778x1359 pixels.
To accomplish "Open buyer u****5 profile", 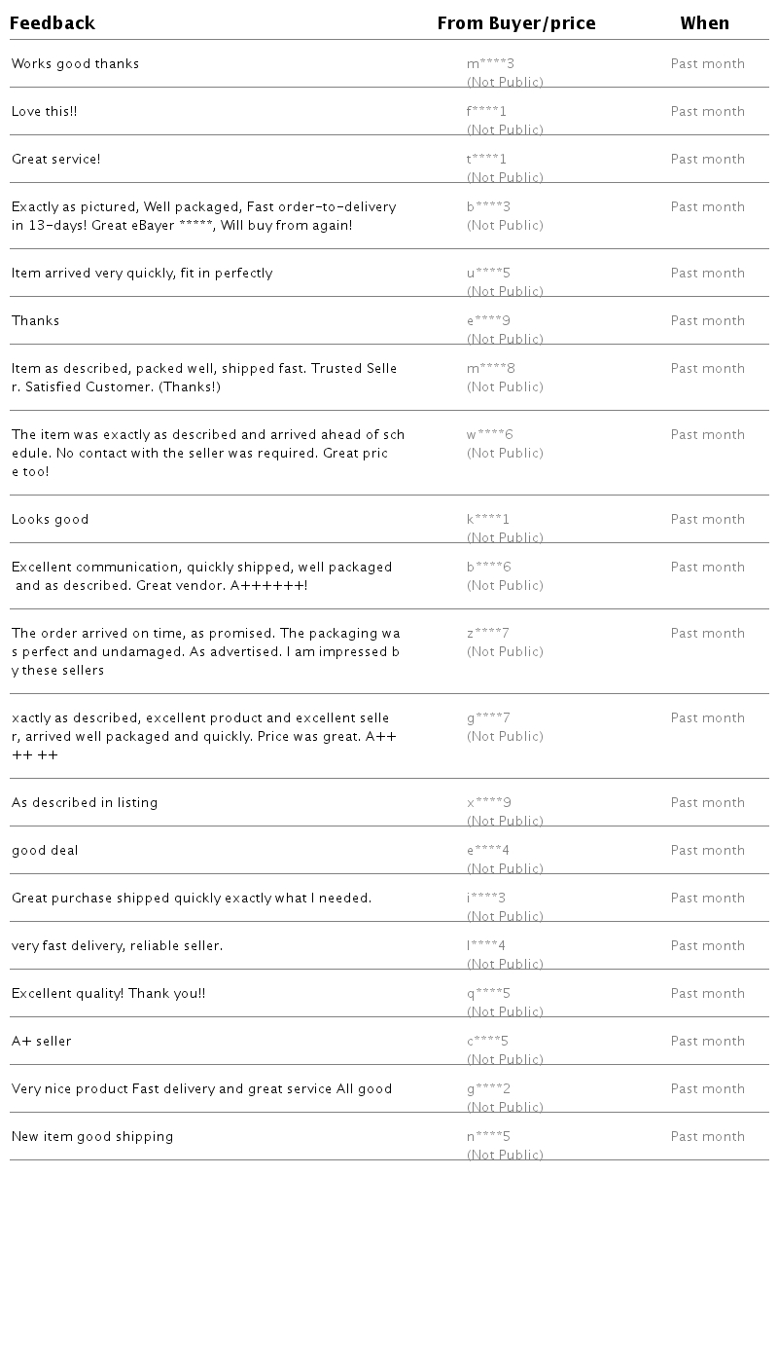I will coord(488,274).
